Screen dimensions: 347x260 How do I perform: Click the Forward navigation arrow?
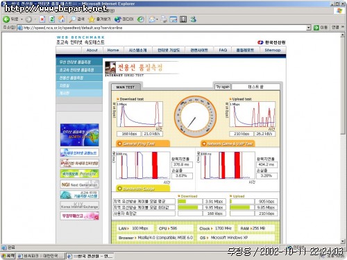click(x=28, y=19)
